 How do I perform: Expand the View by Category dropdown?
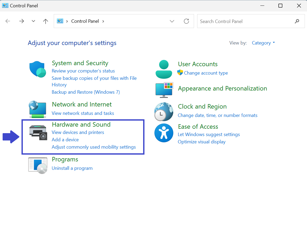tap(263, 43)
